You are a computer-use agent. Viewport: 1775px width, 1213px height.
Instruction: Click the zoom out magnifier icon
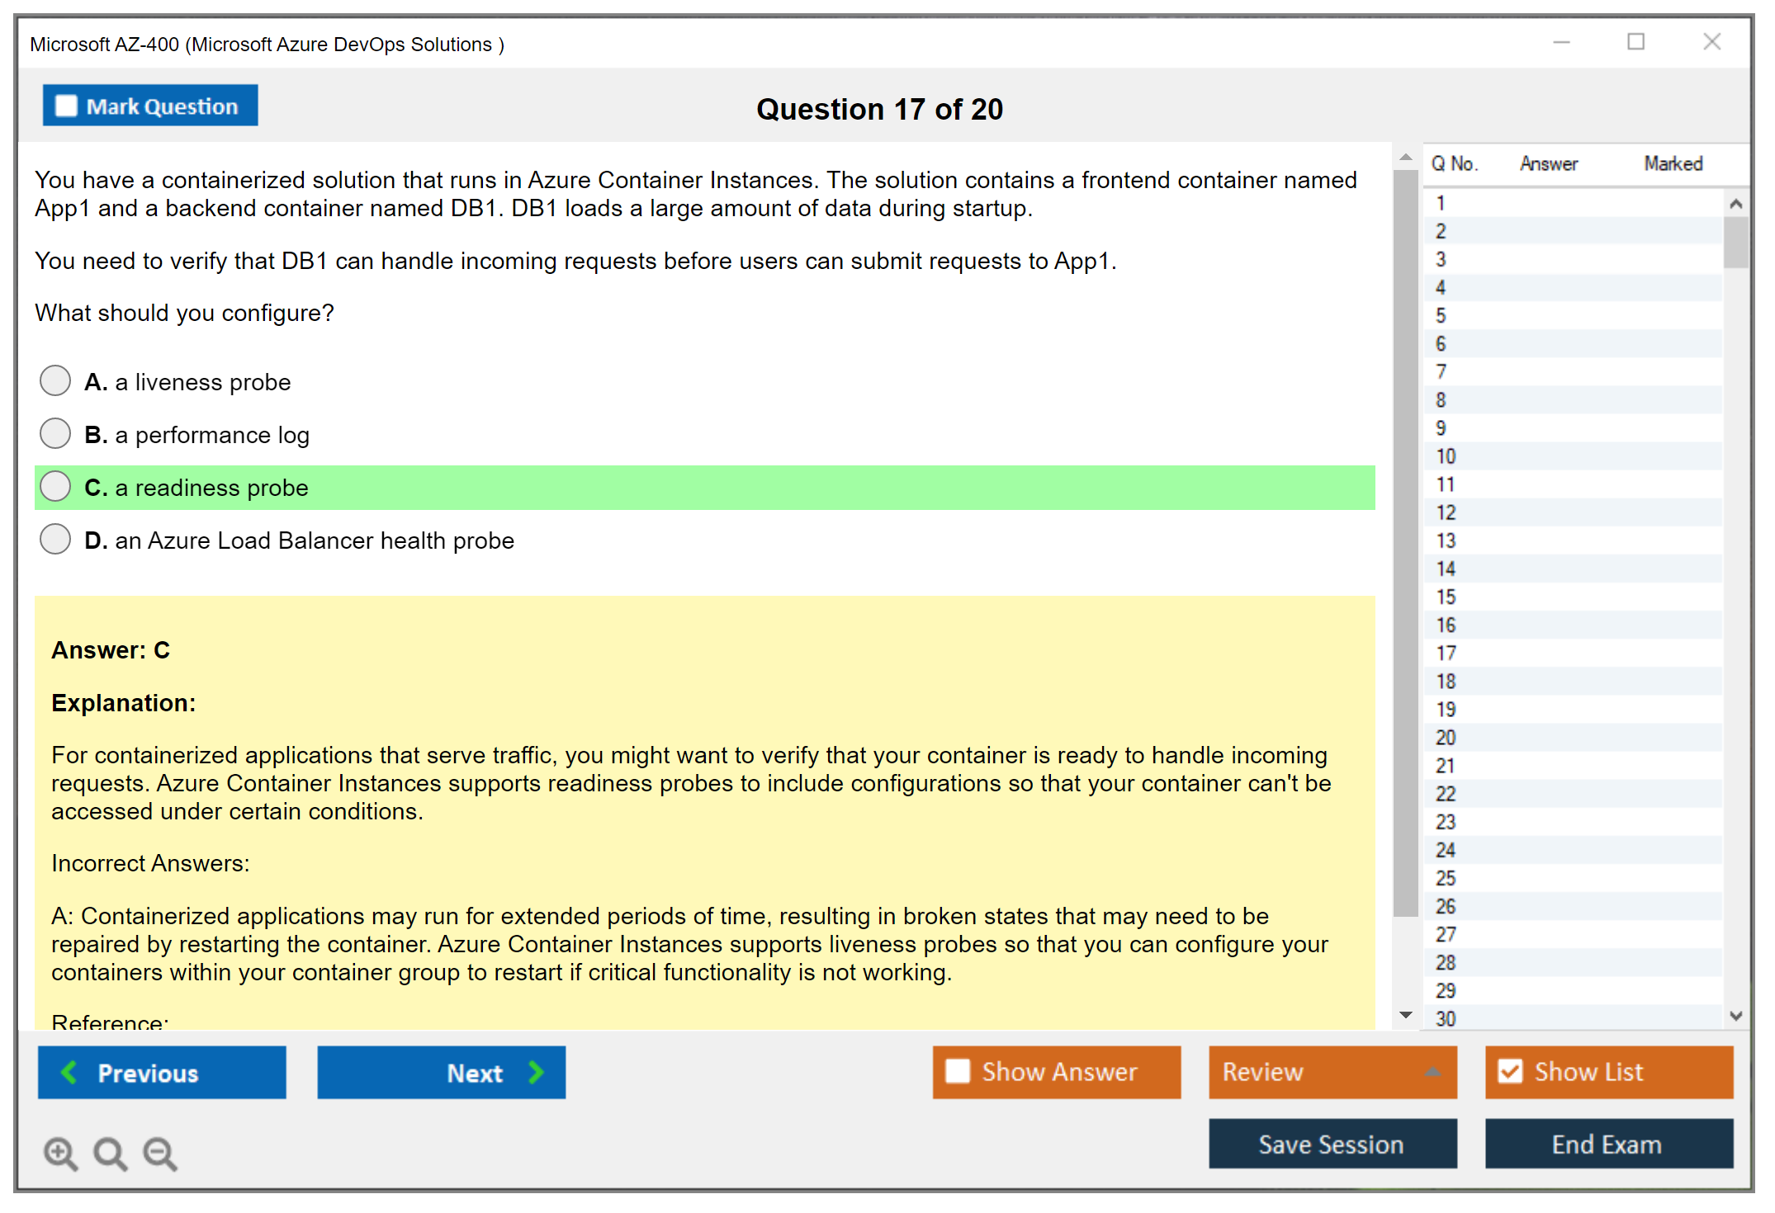(160, 1153)
